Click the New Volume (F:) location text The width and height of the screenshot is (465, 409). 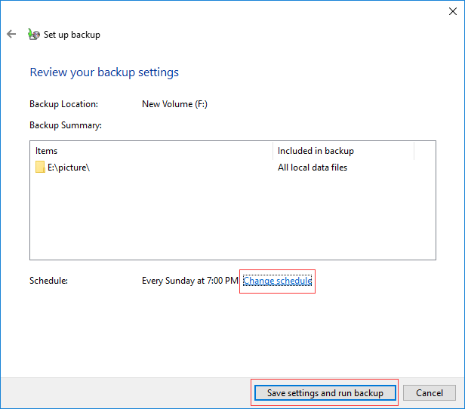(174, 104)
